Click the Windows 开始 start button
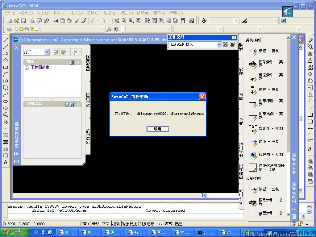The image size is (316, 237). point(15,232)
